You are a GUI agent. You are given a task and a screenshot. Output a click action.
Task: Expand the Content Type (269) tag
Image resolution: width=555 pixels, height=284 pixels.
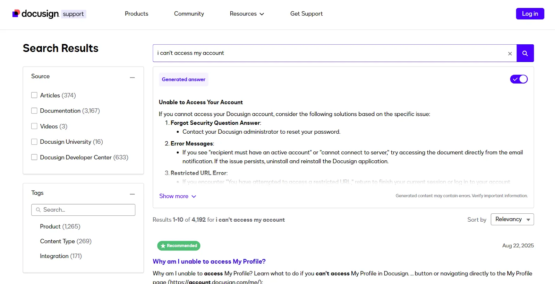[66, 241]
